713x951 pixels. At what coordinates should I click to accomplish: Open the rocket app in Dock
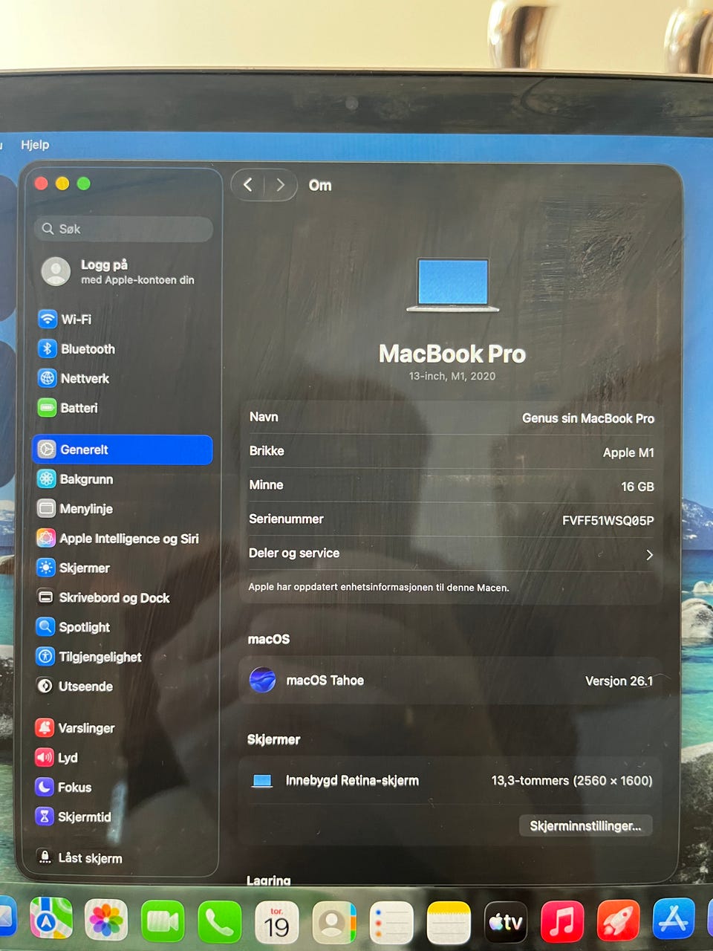tap(618, 920)
